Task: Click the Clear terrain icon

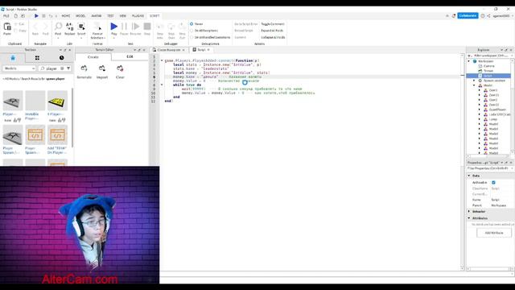Action: [x=120, y=68]
